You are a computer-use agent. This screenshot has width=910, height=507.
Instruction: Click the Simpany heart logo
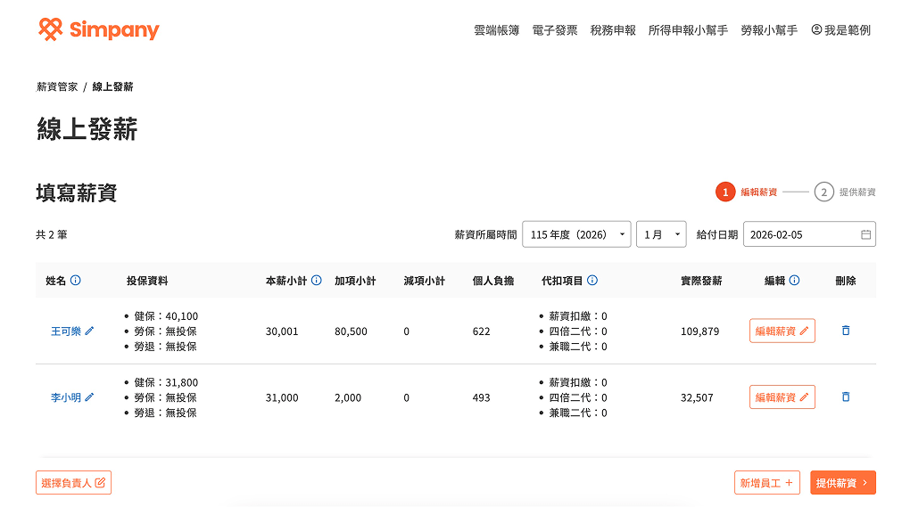click(x=51, y=29)
